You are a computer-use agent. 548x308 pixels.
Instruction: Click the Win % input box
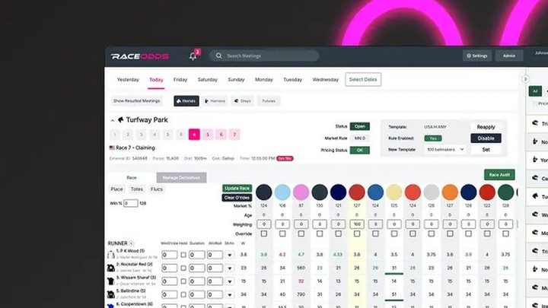point(131,203)
